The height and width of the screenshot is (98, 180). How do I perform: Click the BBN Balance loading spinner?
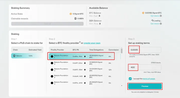point(152,21)
